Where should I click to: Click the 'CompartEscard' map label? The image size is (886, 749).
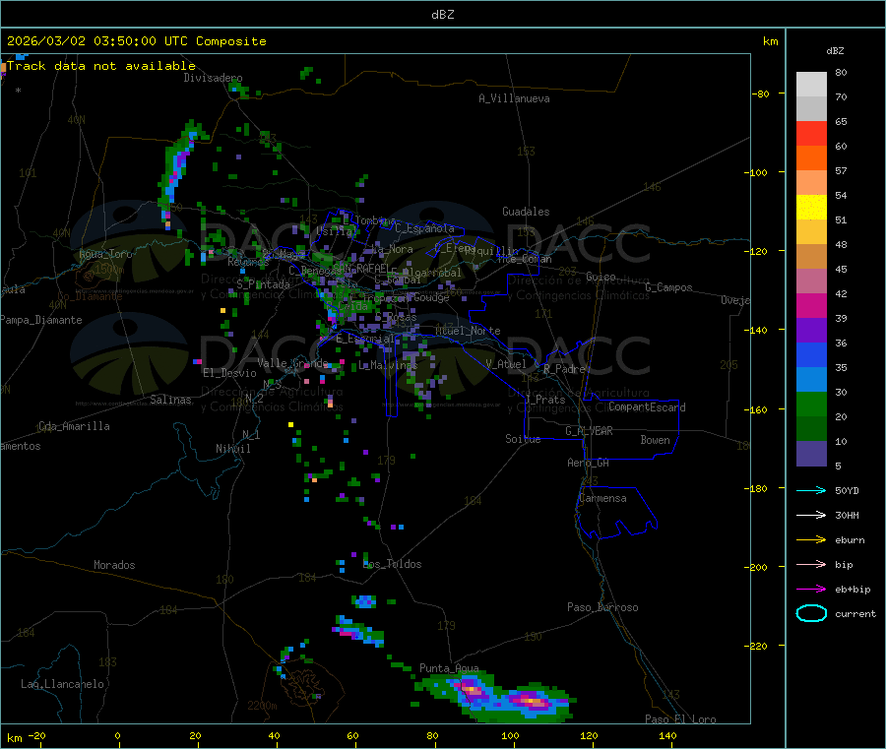point(647,406)
